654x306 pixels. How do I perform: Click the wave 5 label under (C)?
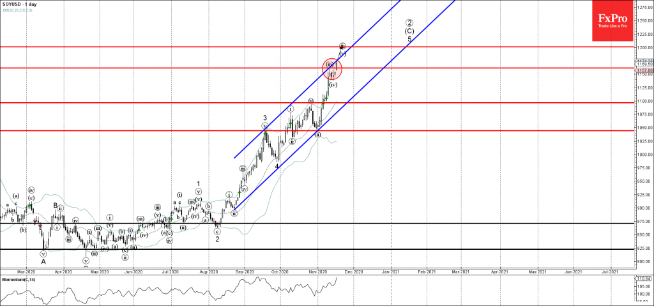tap(409, 40)
